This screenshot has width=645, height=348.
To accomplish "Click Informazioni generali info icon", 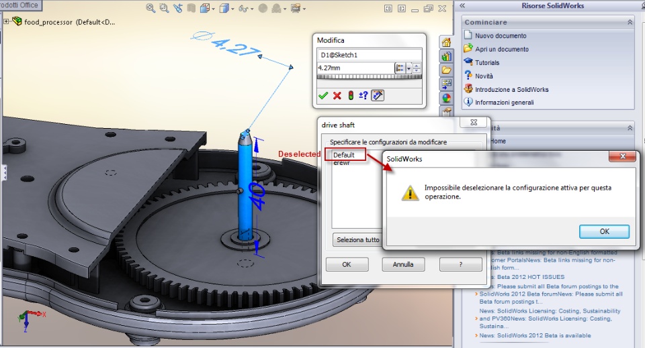I will pos(468,102).
